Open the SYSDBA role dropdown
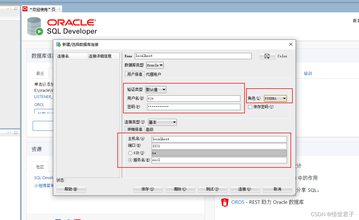Viewport: 359px width, 220px height. [x=275, y=98]
